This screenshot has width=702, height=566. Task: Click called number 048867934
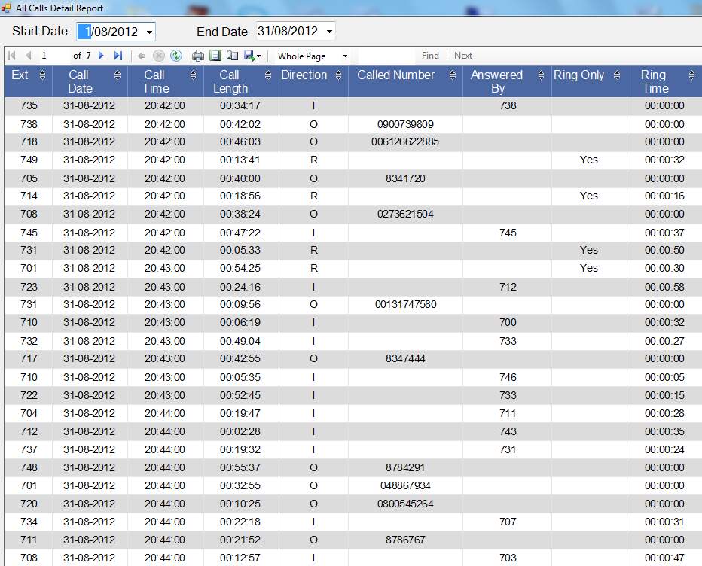(405, 485)
